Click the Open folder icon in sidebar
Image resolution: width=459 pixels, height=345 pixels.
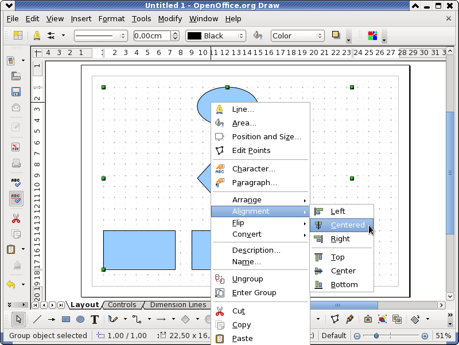tap(16, 76)
